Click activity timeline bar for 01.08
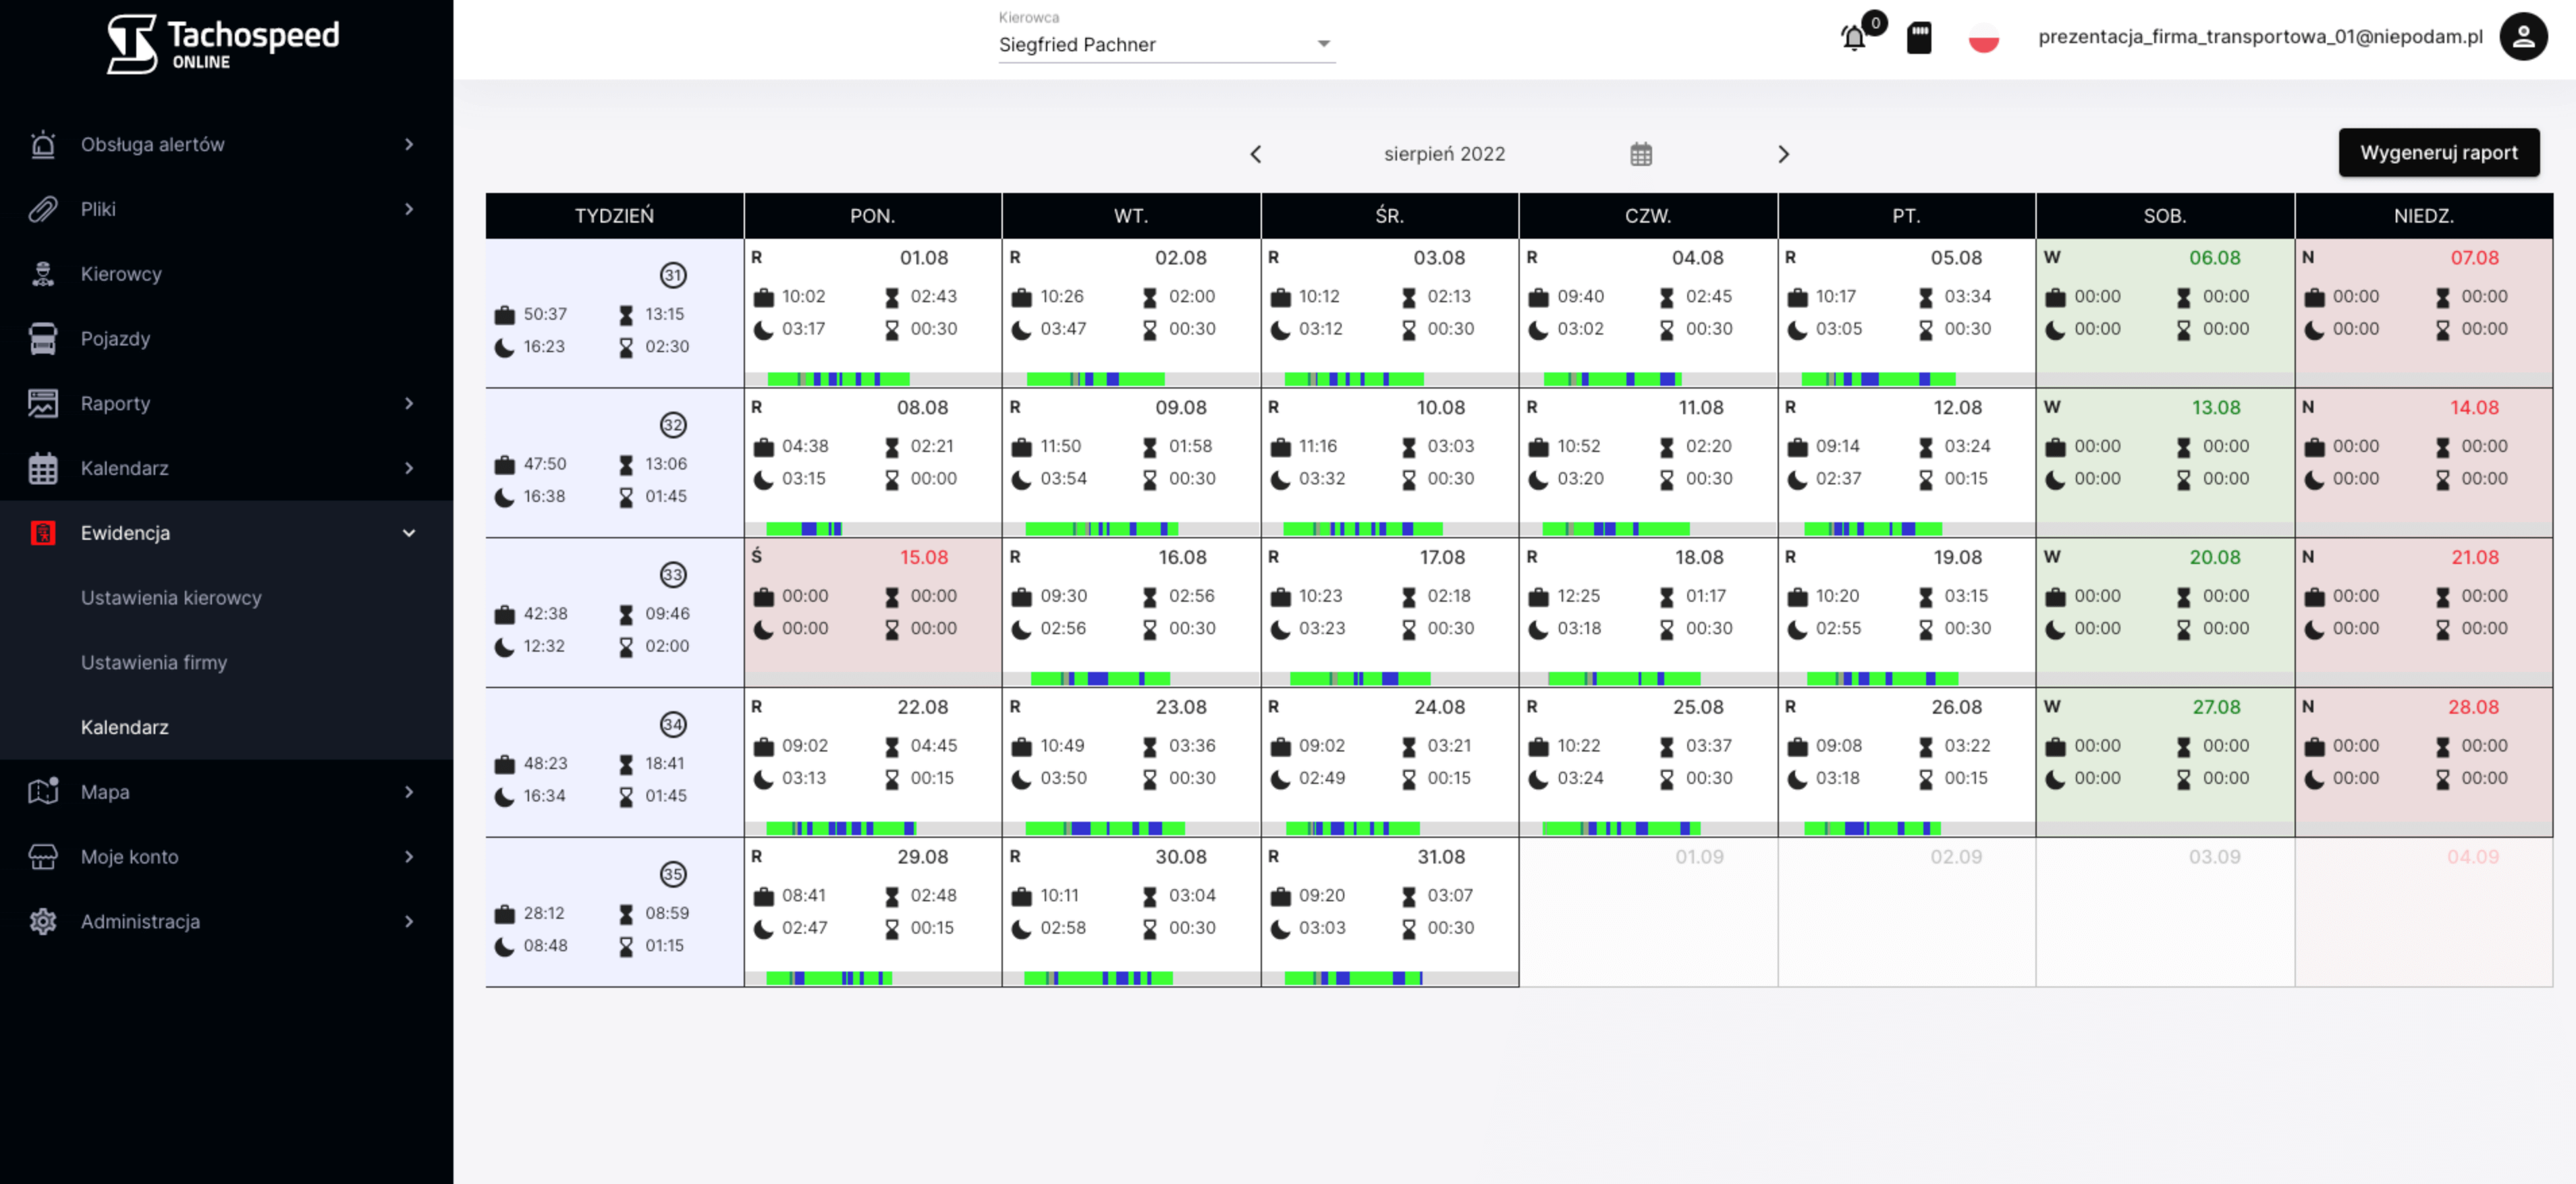This screenshot has height=1184, width=2576. (x=838, y=379)
